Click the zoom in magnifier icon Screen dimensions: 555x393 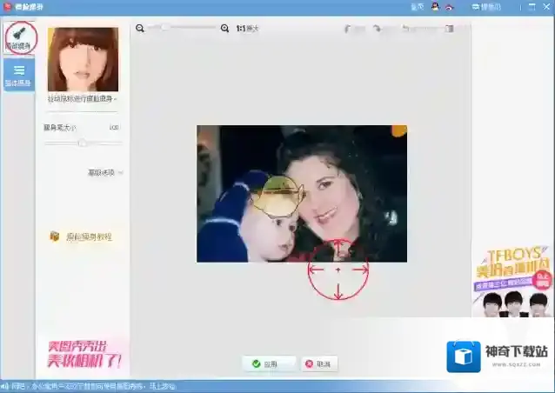[x=225, y=29]
